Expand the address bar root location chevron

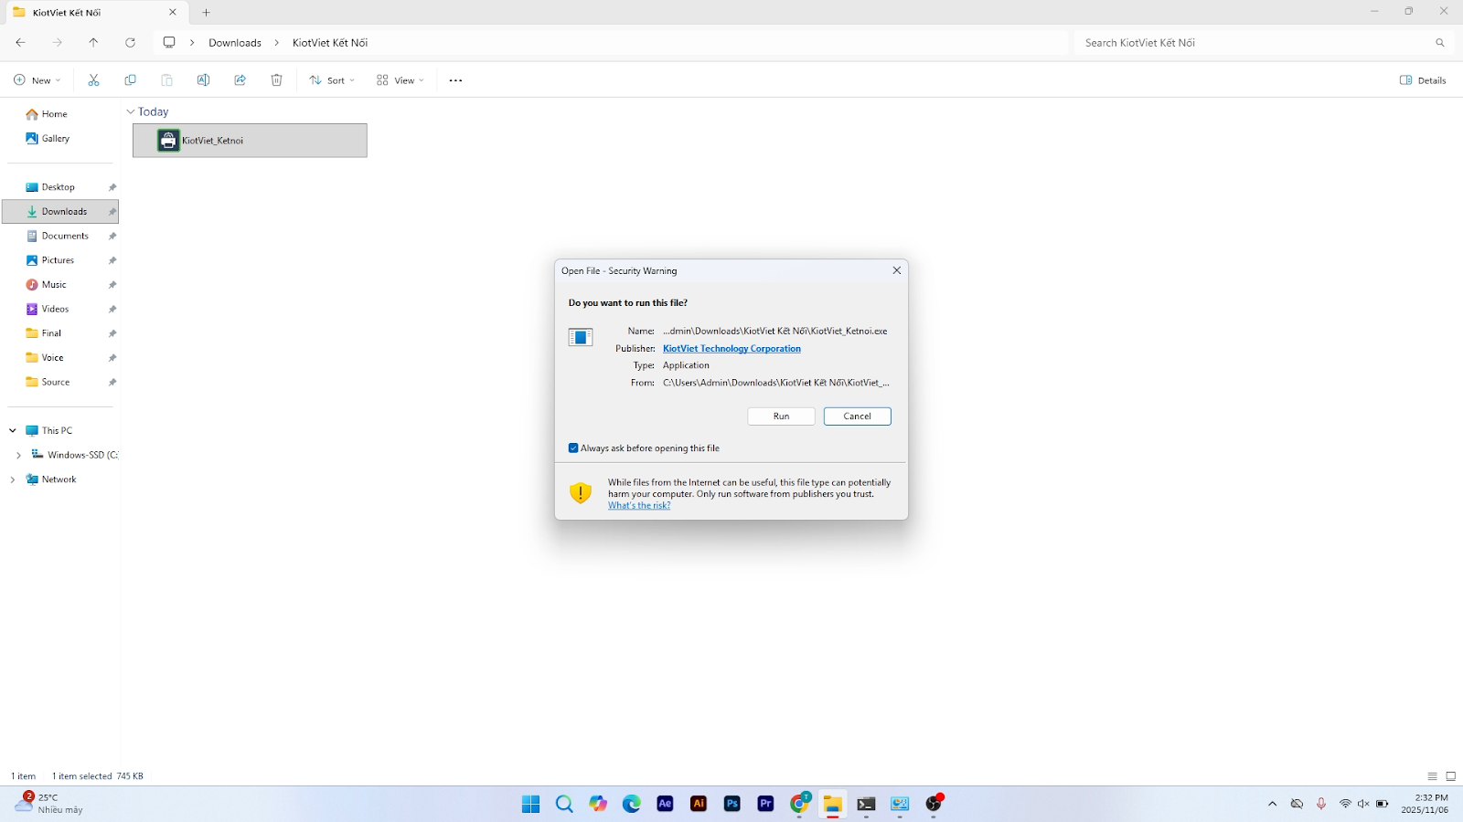192,43
